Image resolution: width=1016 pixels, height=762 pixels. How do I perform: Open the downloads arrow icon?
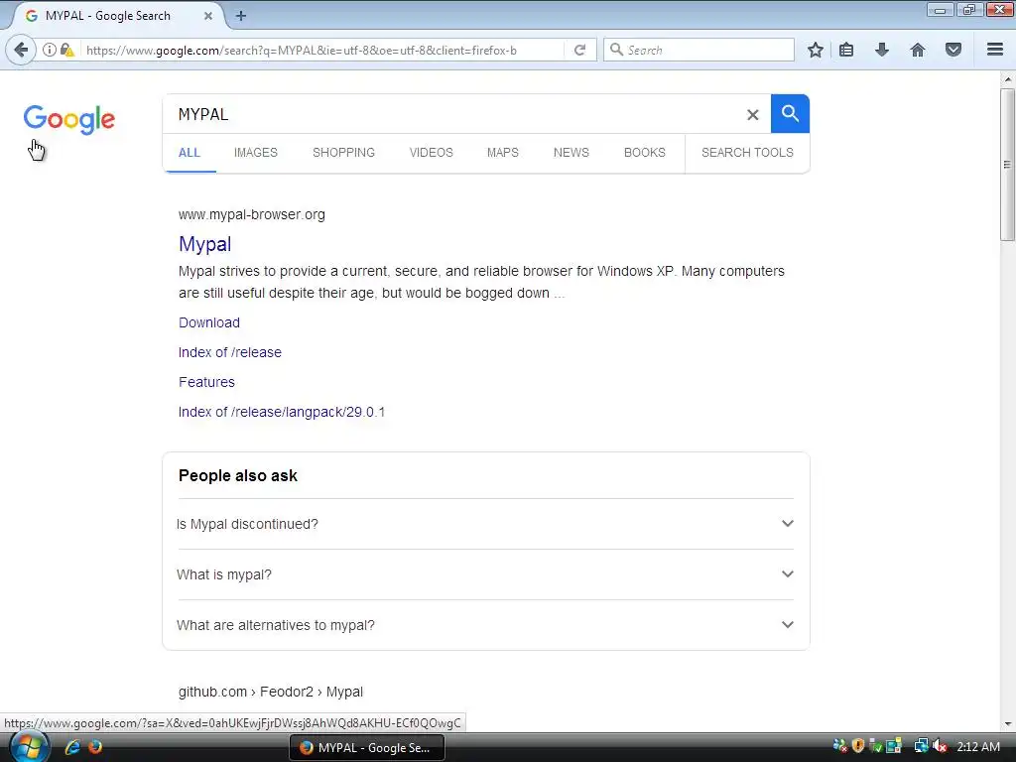coord(882,50)
